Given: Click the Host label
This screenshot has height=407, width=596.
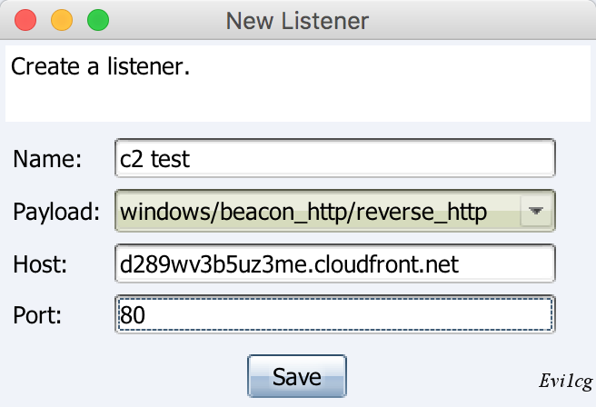Looking at the screenshot, I should 42,264.
